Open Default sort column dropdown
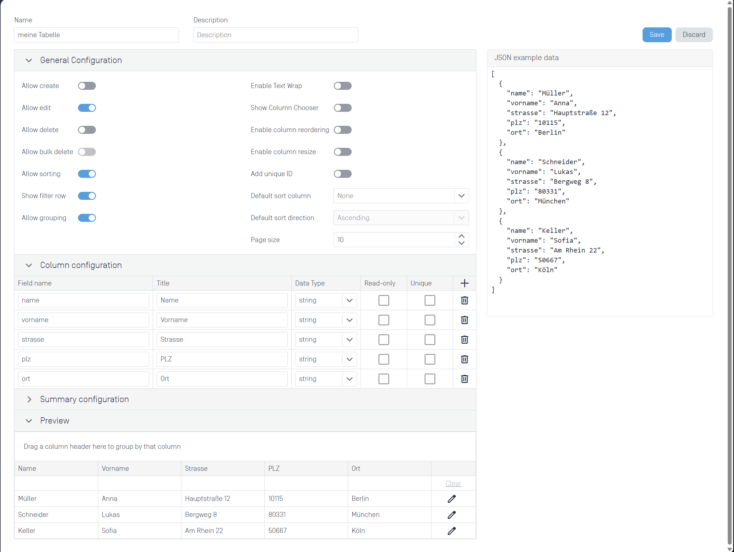This screenshot has height=552, width=734. pyautogui.click(x=461, y=196)
